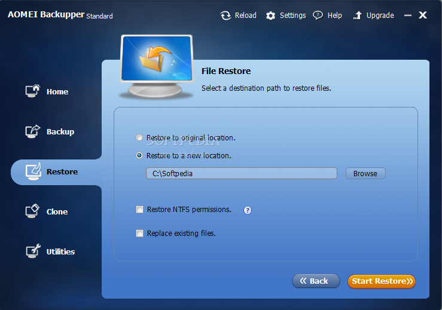Screen dimensions: 442x310
Task: Click the Reload circular arrows icon
Action: point(225,16)
